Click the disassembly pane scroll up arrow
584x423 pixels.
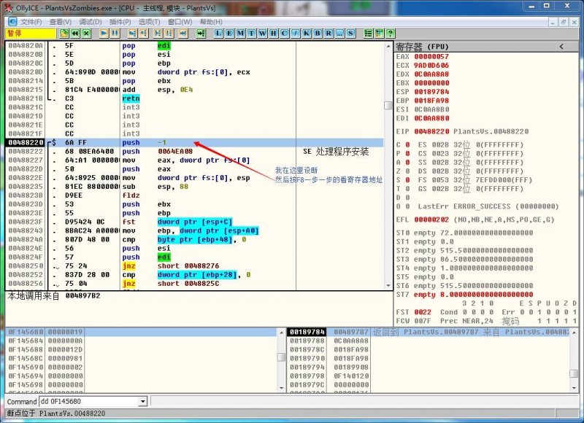pyautogui.click(x=388, y=46)
